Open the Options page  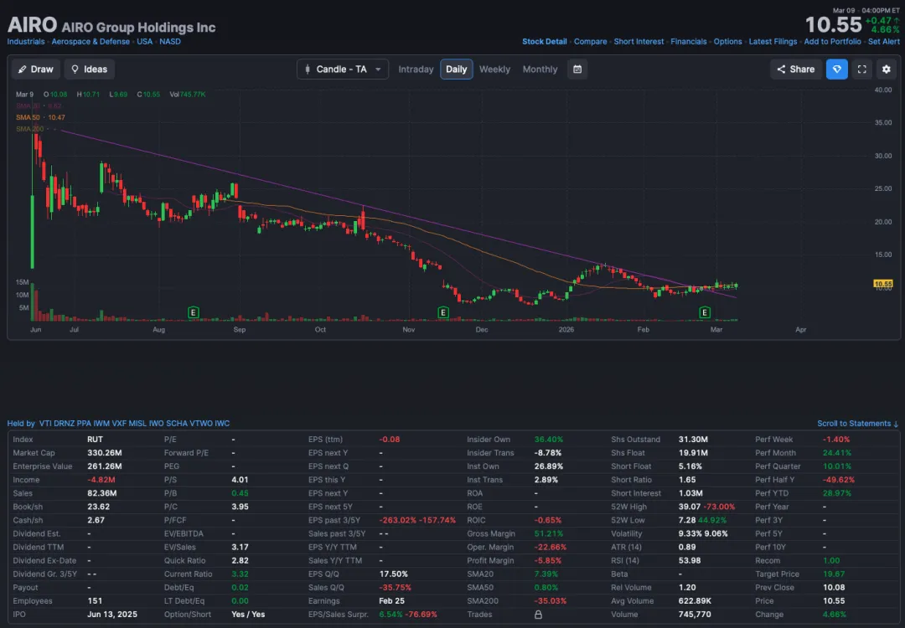(x=728, y=42)
